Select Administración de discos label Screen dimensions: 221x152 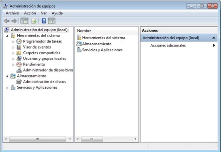click(45, 82)
